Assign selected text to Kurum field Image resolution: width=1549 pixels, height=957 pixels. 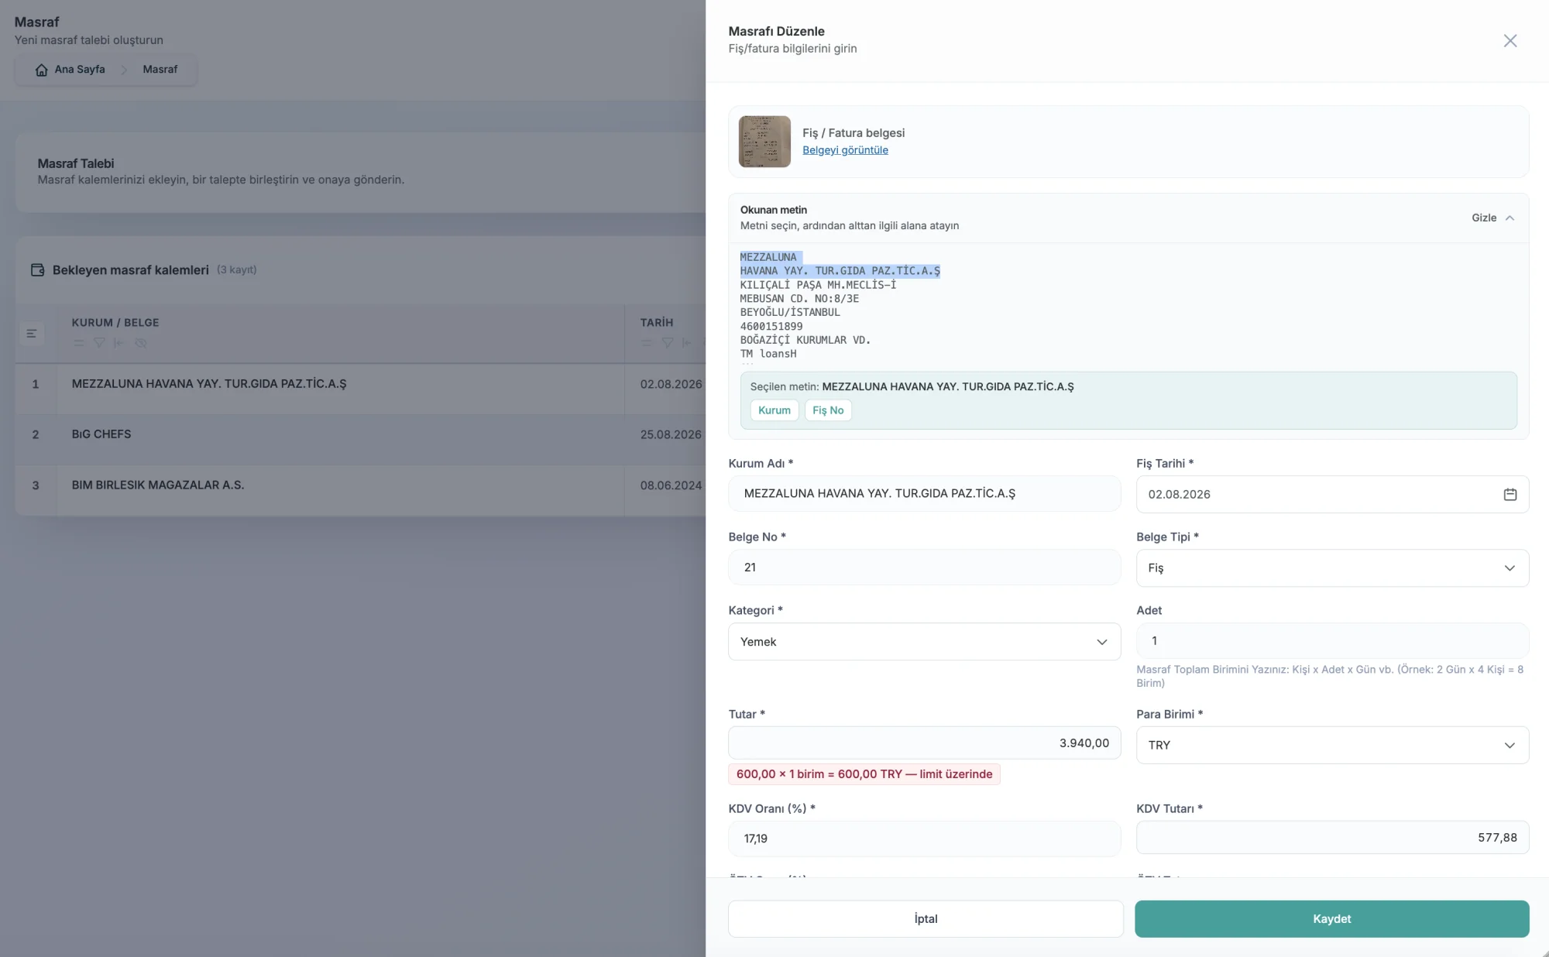click(774, 410)
